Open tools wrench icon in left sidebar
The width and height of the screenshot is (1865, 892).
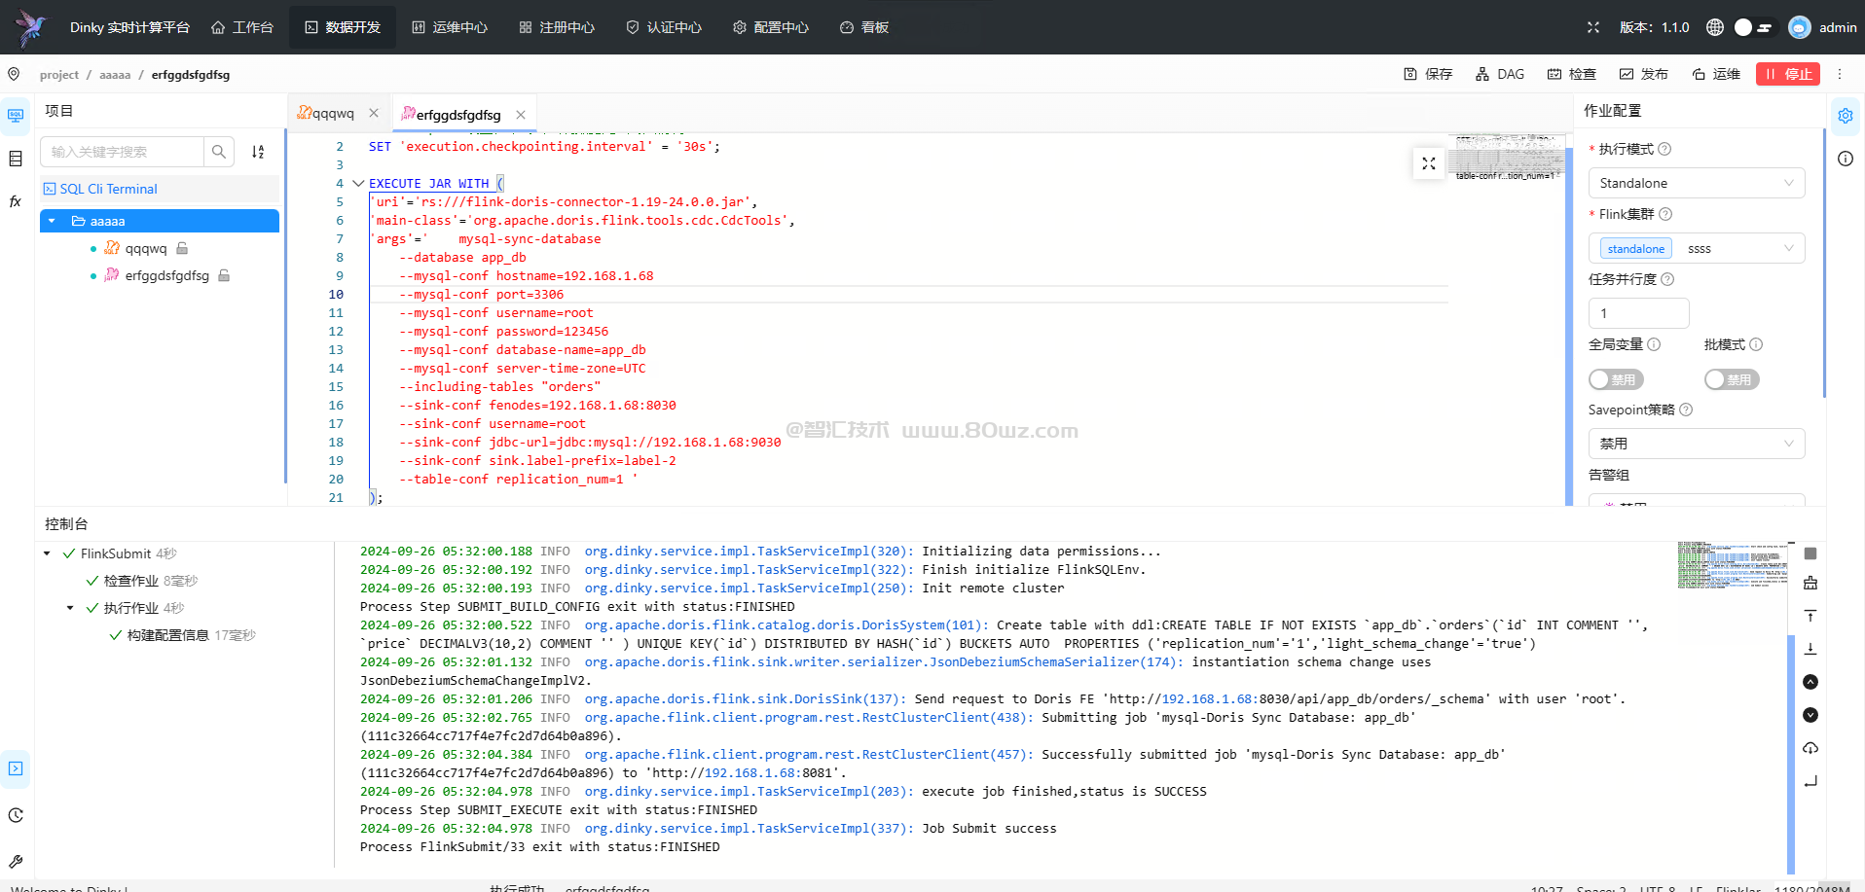point(16,861)
